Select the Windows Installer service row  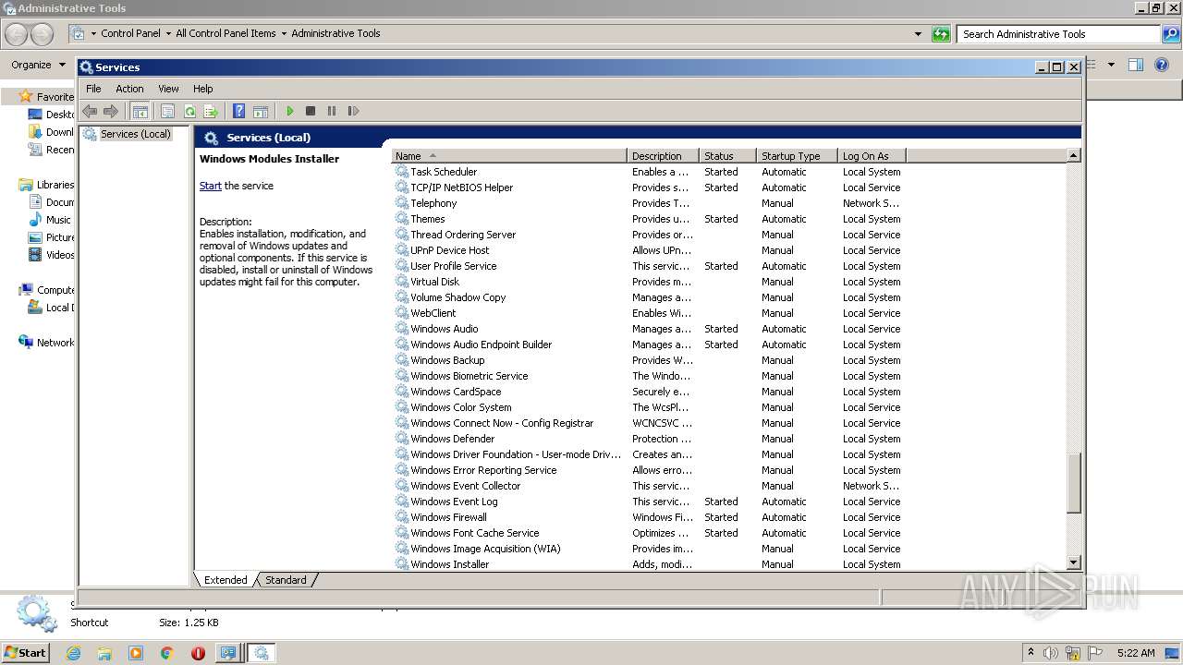point(649,564)
